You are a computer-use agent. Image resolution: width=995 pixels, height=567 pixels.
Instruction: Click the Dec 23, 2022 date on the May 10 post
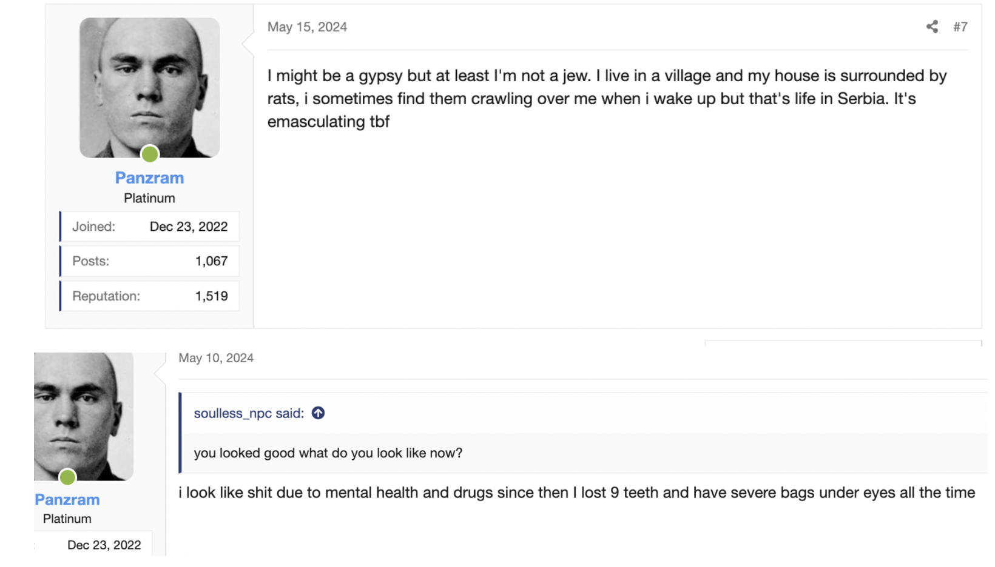pos(104,545)
